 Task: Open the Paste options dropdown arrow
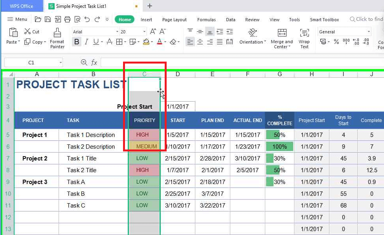click(20, 42)
